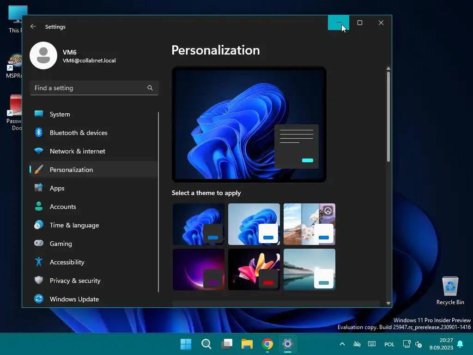Screen dimensions: 473x355
Task: Click the magnifier icon in Find a setting
Action: 150,88
